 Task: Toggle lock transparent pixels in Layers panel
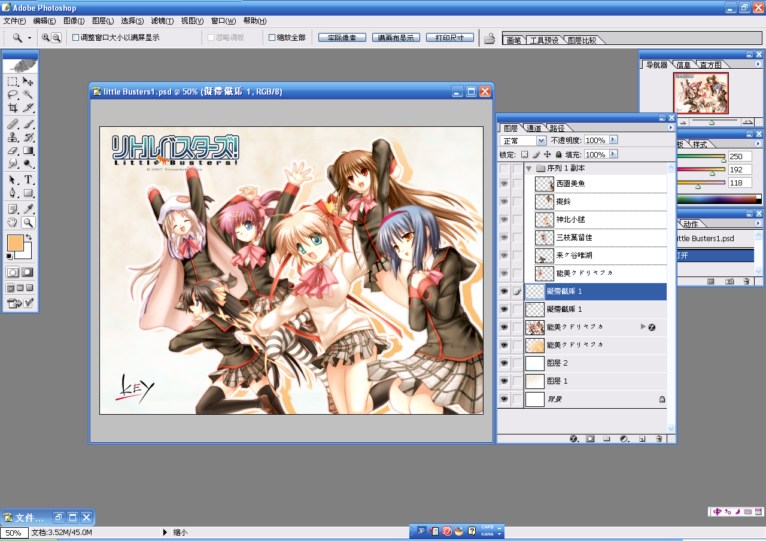click(x=525, y=154)
